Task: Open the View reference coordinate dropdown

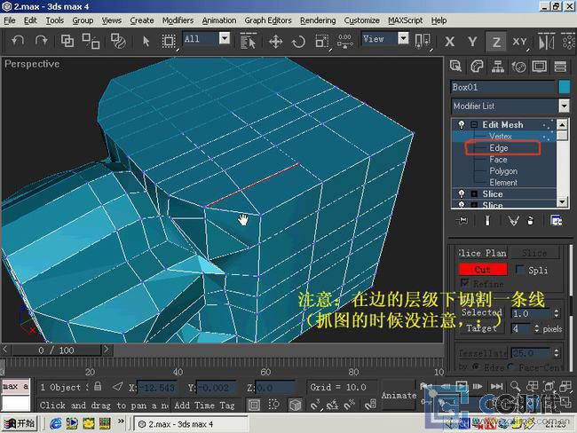Action: click(x=403, y=38)
